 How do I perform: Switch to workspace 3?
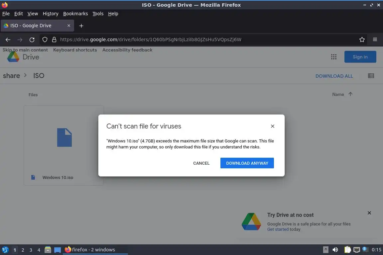tap(31, 250)
